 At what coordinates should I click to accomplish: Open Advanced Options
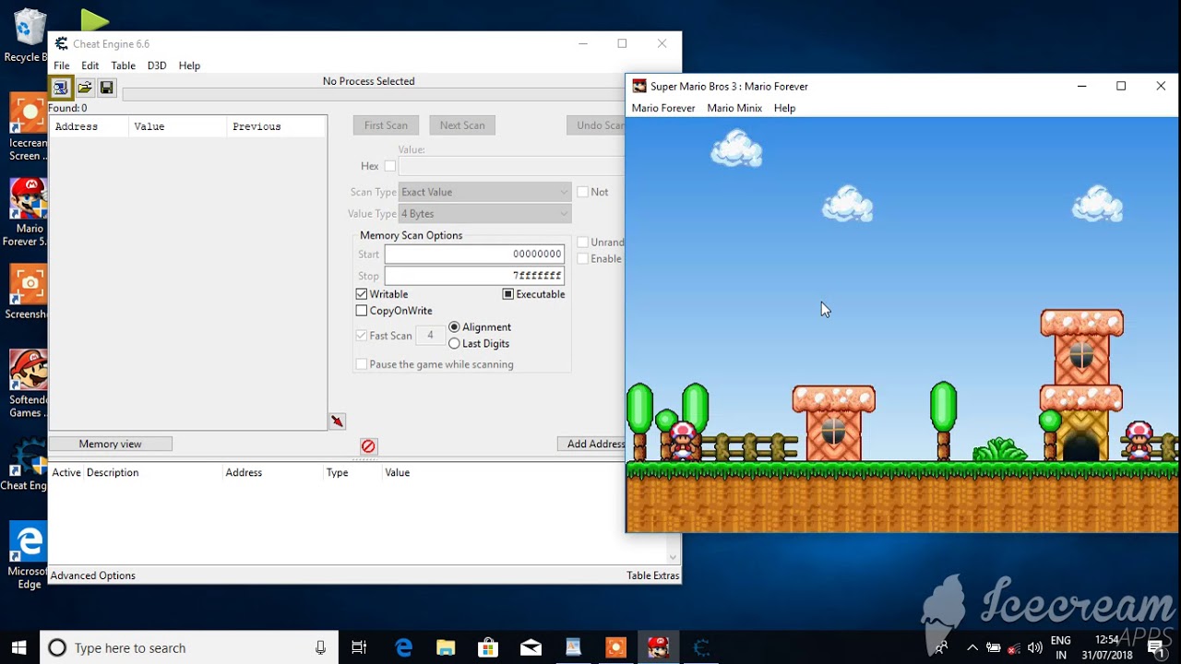click(93, 575)
